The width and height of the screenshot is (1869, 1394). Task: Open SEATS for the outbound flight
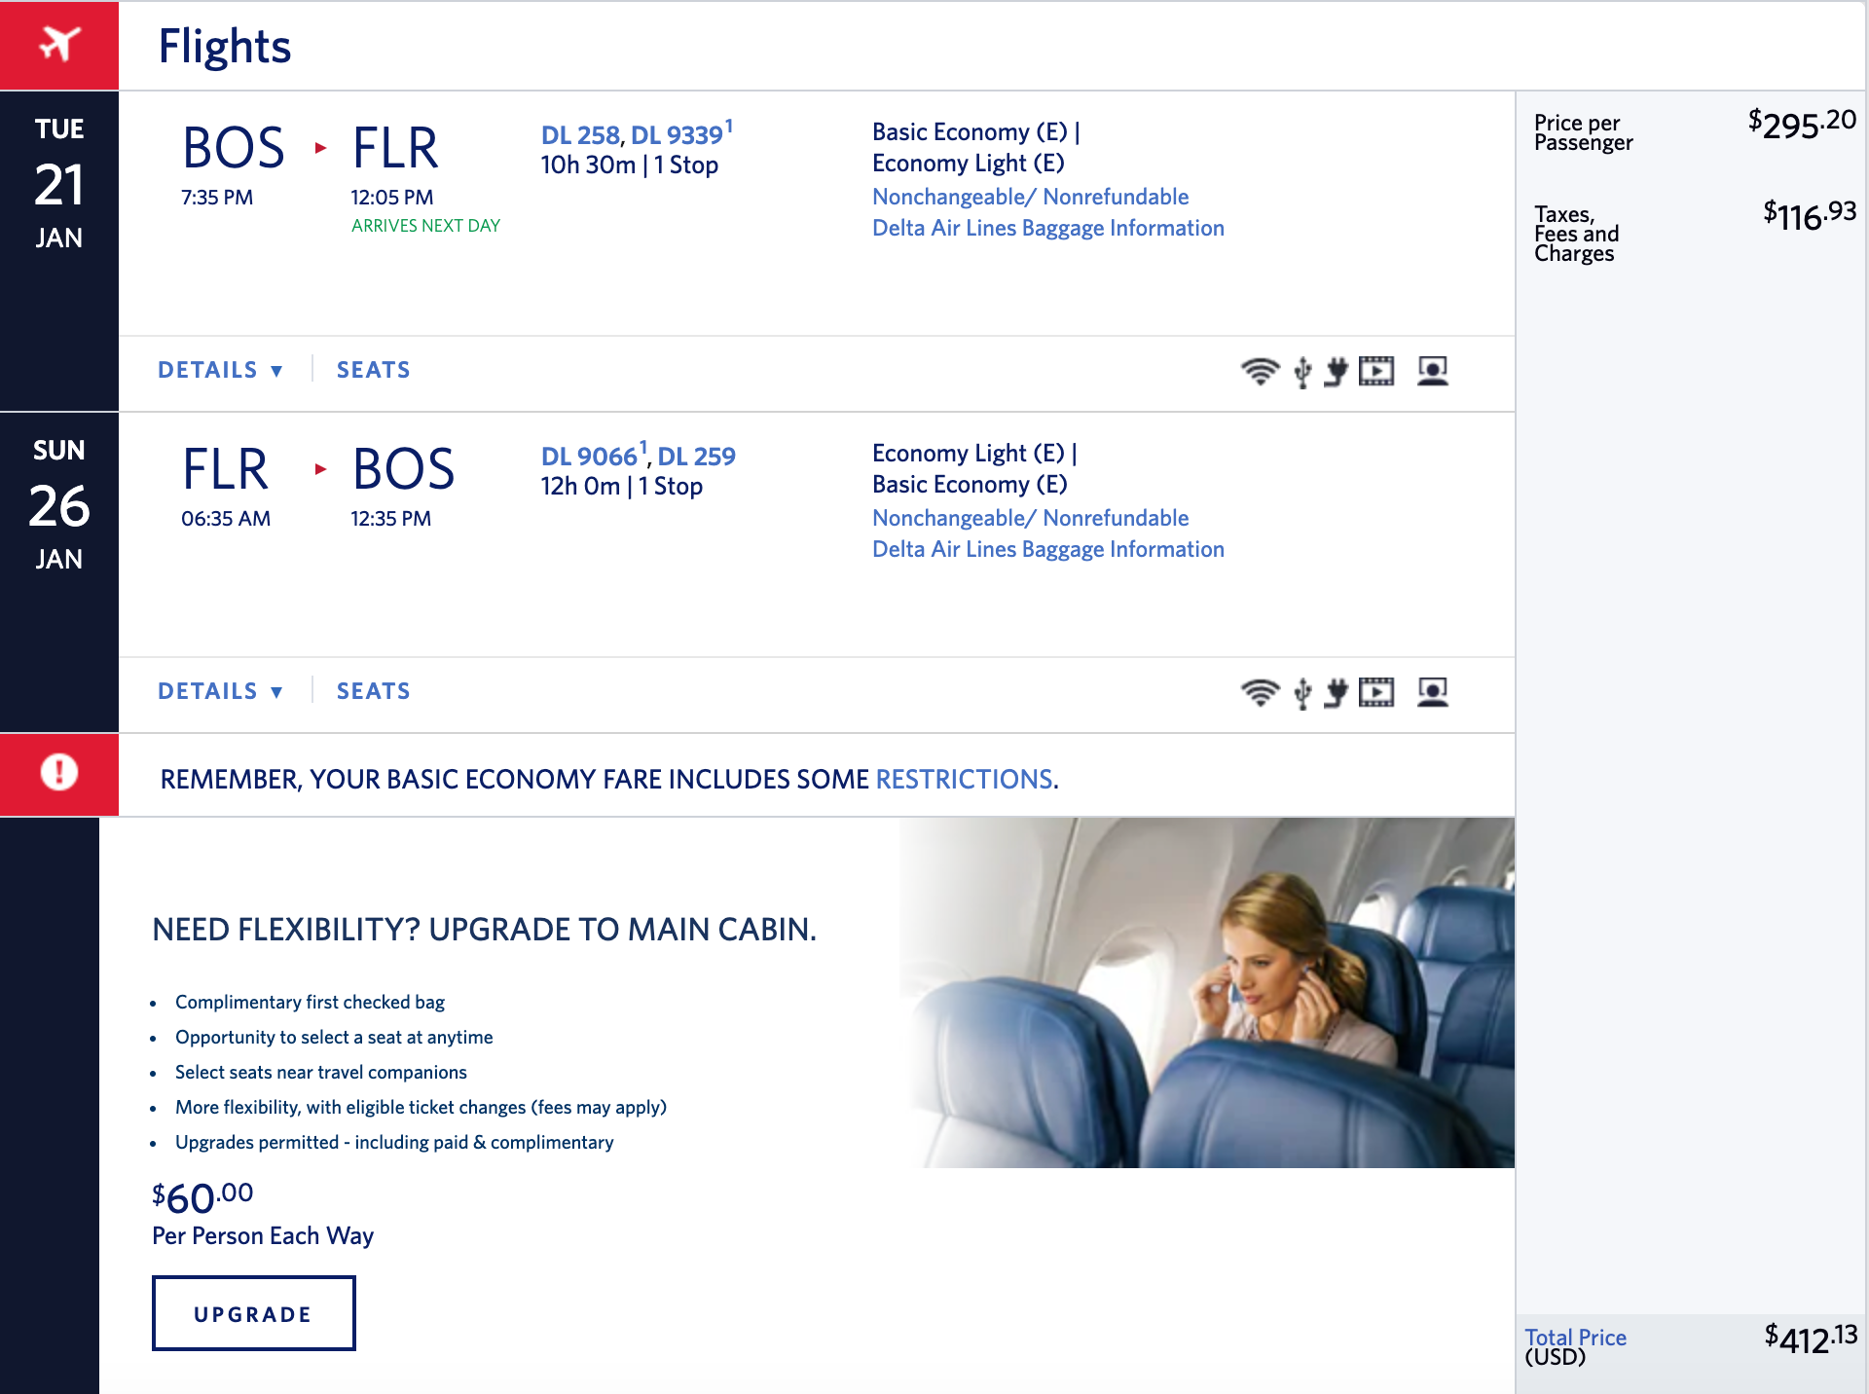coord(374,370)
